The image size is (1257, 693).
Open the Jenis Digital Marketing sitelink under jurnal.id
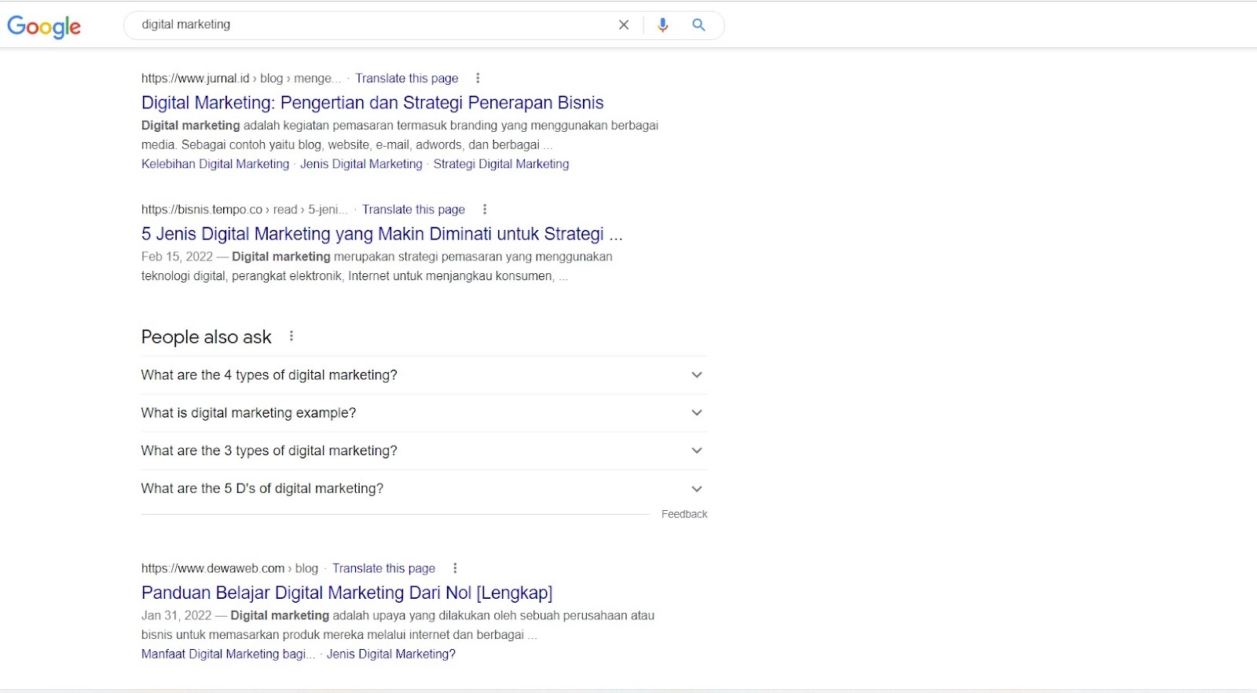click(361, 164)
